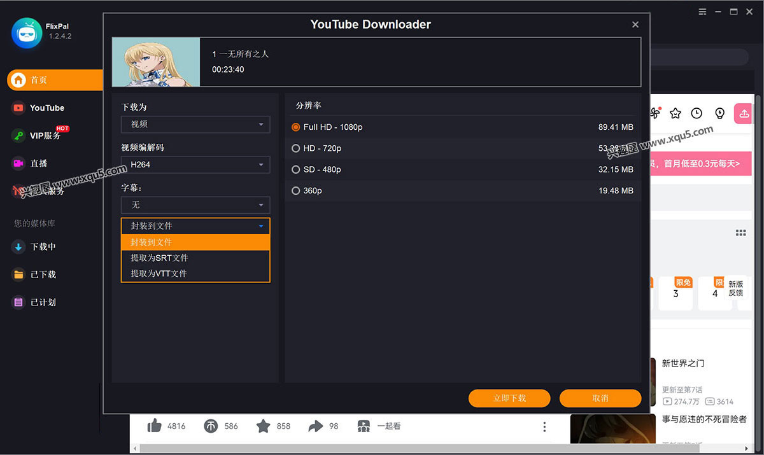
Task: Click the 立即下载 download now button
Action: click(509, 398)
